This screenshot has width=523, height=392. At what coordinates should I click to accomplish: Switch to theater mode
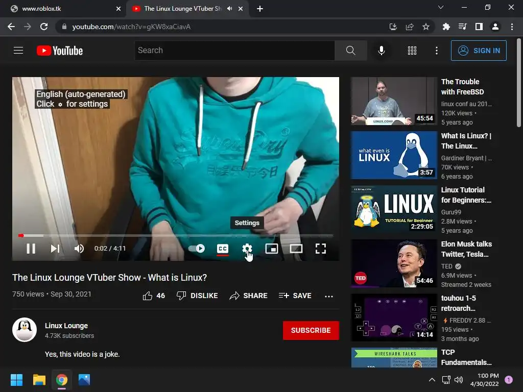[296, 249]
